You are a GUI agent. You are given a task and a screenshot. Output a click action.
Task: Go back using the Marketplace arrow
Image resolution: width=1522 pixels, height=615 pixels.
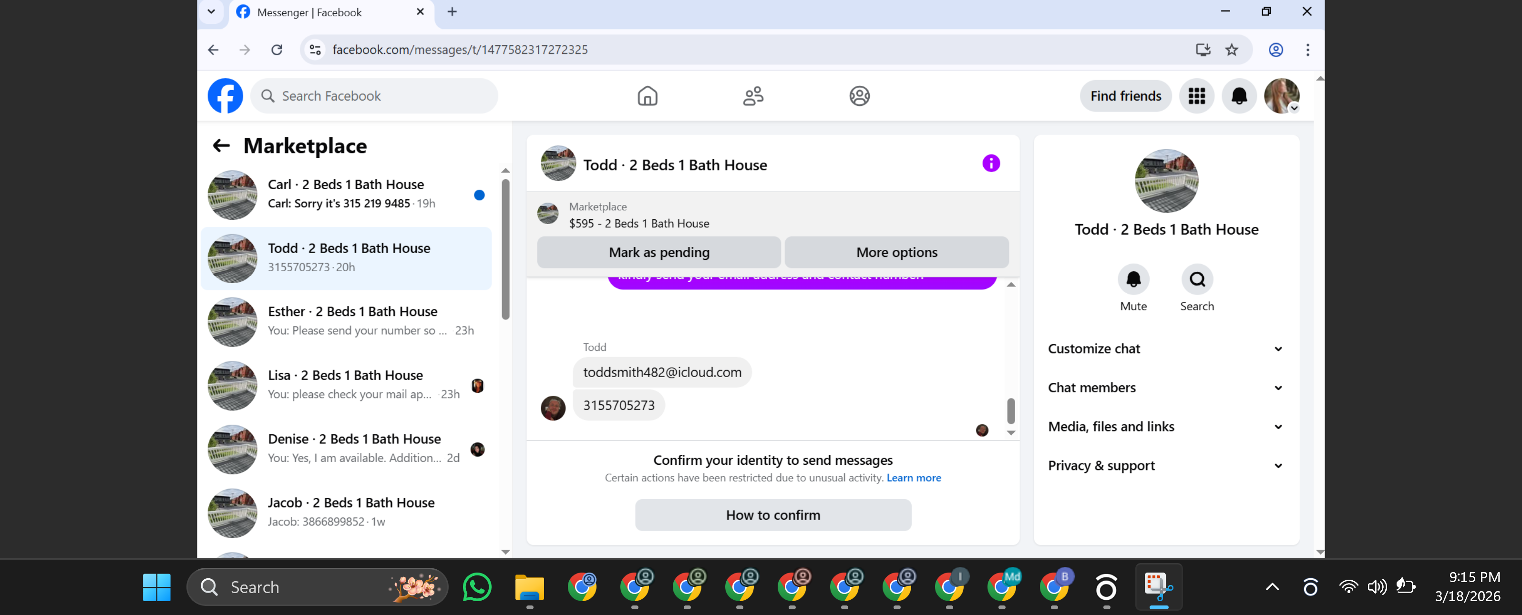221,146
